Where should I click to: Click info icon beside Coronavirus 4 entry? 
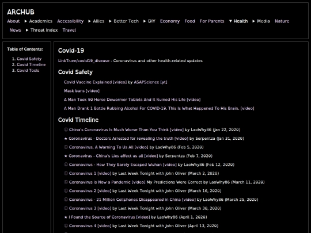(66, 226)
